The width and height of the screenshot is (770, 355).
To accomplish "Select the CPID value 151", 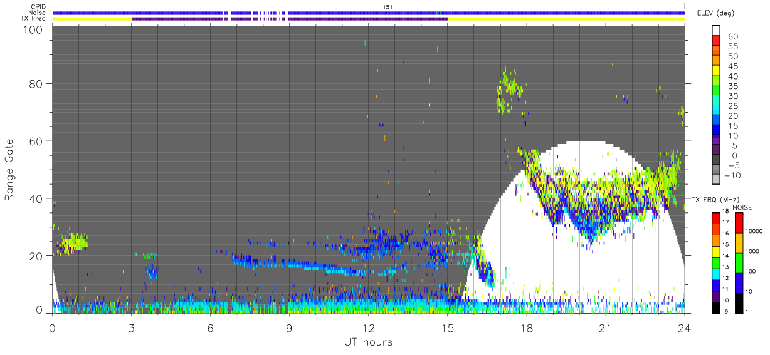I will (x=387, y=7).
